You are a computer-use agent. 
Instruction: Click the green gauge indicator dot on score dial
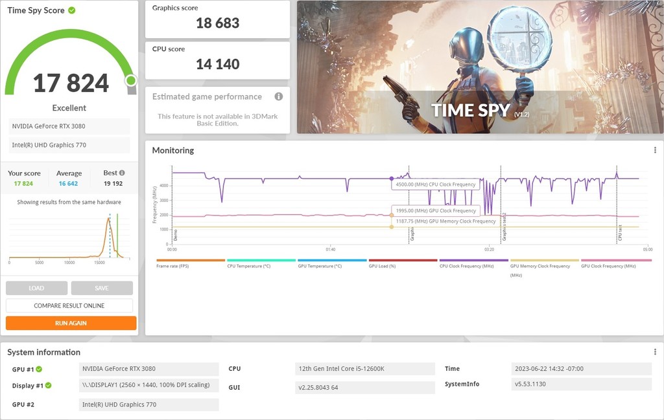[x=131, y=80]
